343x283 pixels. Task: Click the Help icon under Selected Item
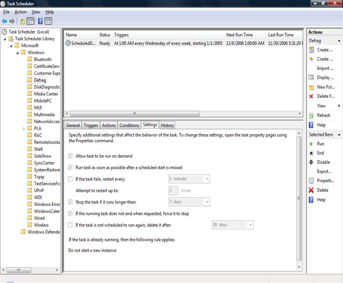pos(311,200)
